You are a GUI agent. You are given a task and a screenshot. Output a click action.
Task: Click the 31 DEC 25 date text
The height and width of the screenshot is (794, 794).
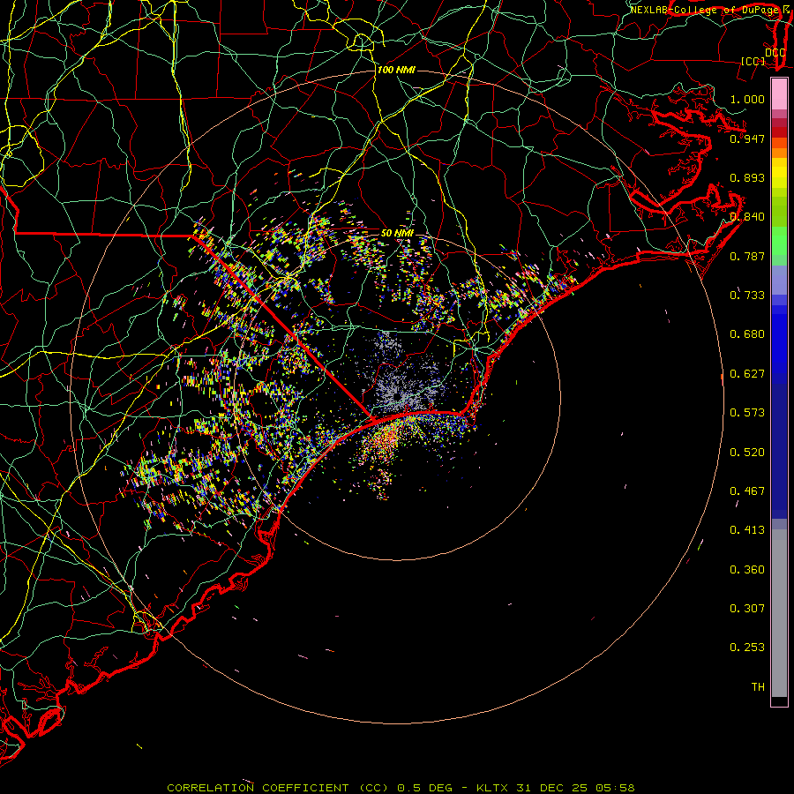(551, 788)
